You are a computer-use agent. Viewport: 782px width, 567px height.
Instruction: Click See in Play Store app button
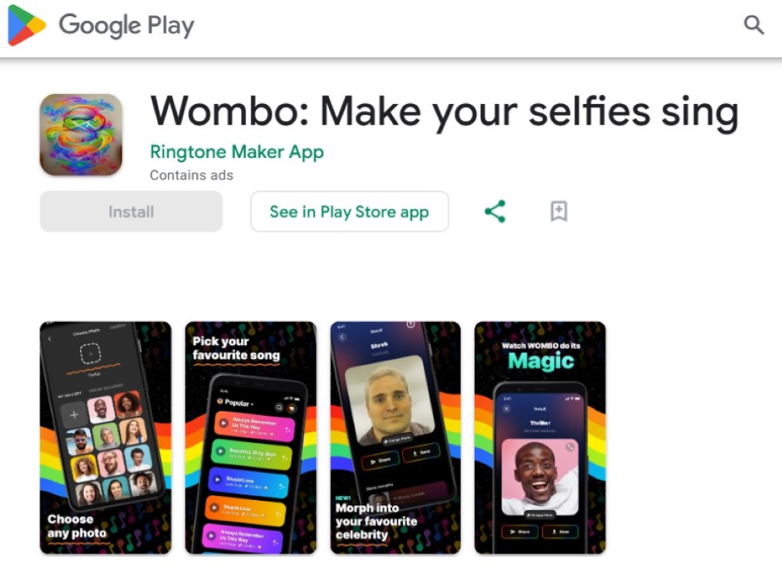(349, 211)
